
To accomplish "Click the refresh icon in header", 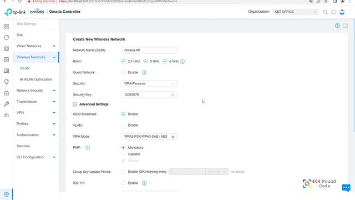I will 333,12.
